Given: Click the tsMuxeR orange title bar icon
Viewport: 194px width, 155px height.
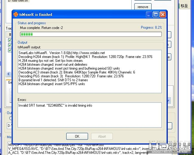Looking at the screenshot, I should (x=16, y=14).
